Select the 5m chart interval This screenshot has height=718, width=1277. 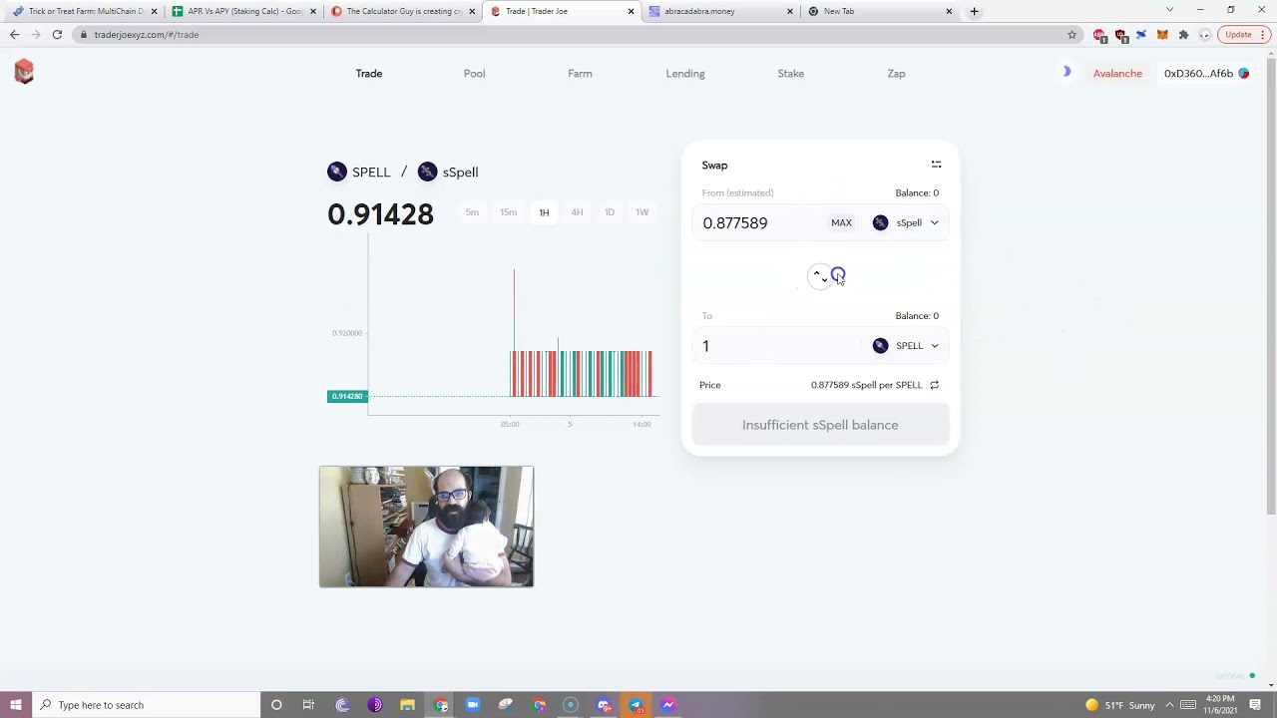tap(472, 212)
